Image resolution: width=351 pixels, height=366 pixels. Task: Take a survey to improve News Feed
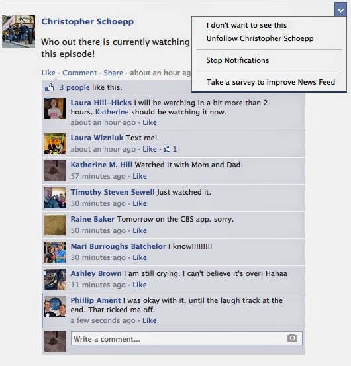(x=271, y=82)
